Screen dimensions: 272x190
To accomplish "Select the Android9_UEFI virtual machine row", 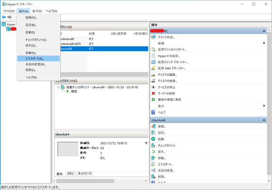I will [x=103, y=44].
